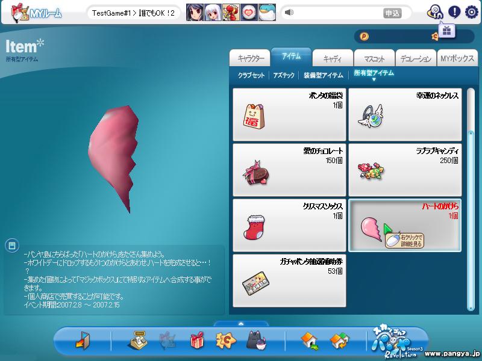Open the settings gear icon
The height and width of the screenshot is (361, 482).
click(x=472, y=12)
